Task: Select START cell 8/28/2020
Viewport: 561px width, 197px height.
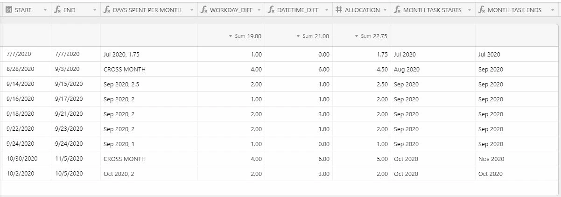Action: click(26, 69)
